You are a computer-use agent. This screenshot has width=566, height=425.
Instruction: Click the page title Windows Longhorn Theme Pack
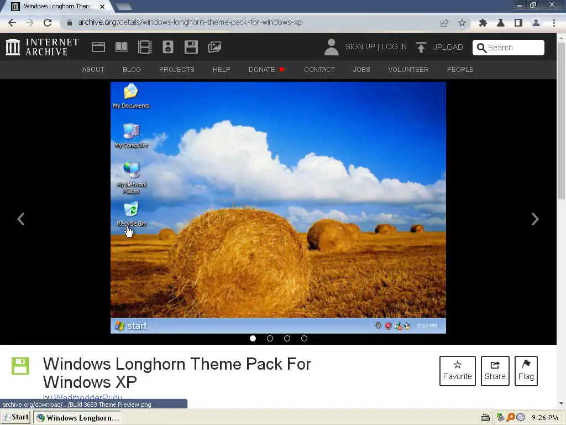click(x=177, y=372)
